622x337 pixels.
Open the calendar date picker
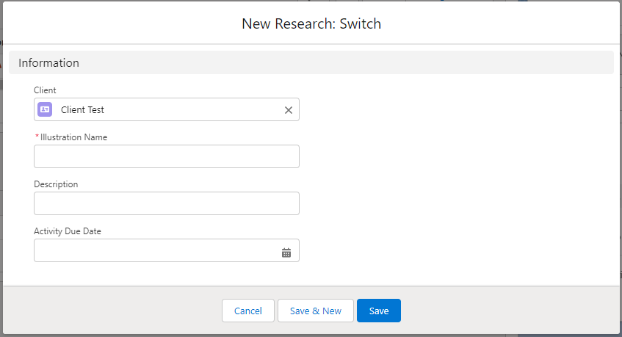tap(286, 253)
